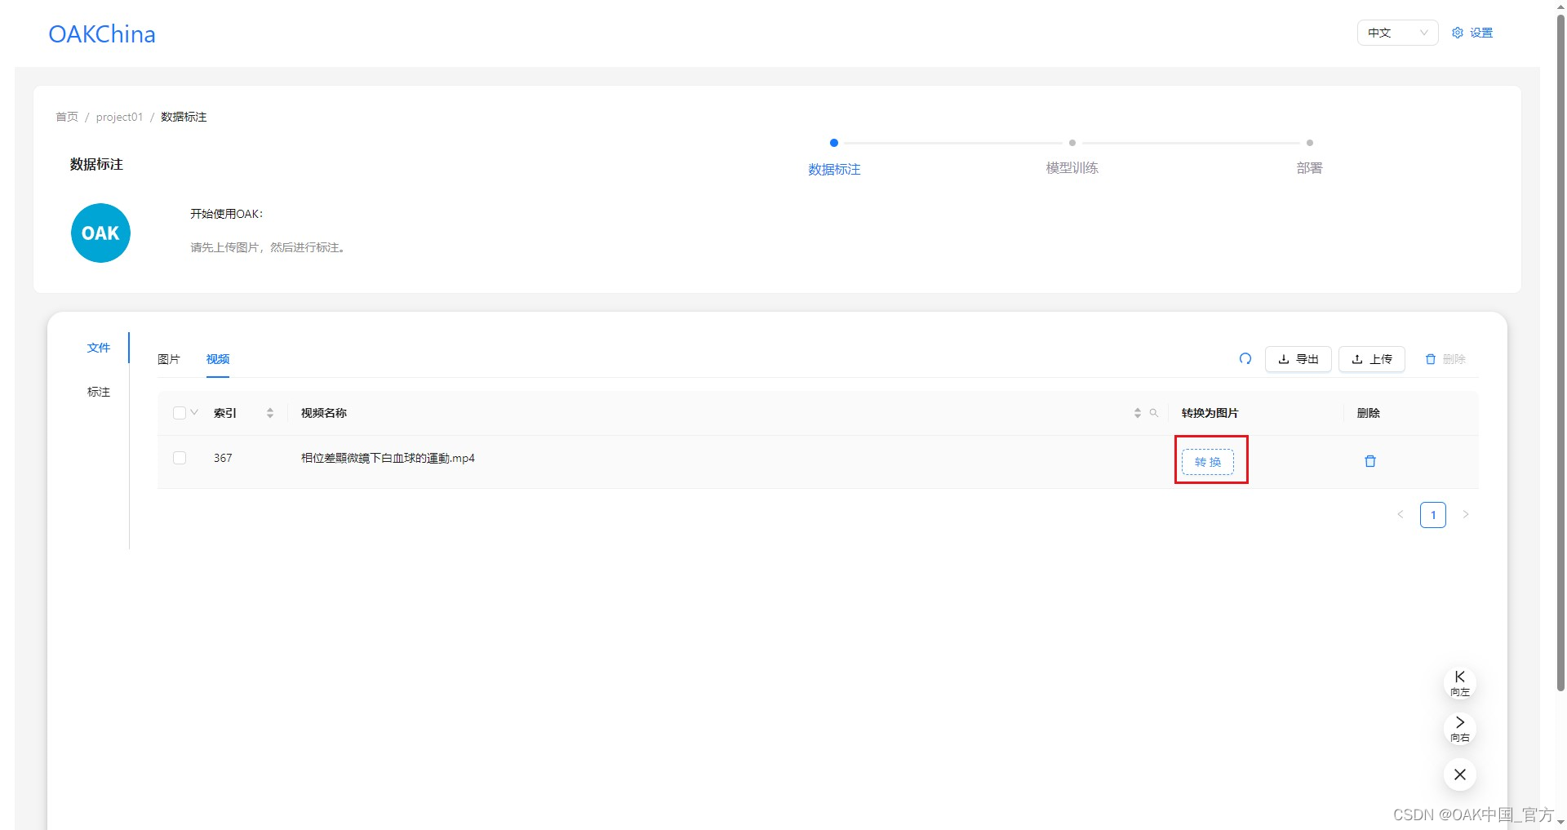Expand selection dropdown arrow beside header checkbox
Image resolution: width=1567 pixels, height=830 pixels.
click(x=194, y=412)
